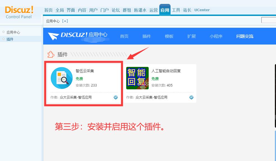Go to 模板 in app center nav

[x=169, y=36]
